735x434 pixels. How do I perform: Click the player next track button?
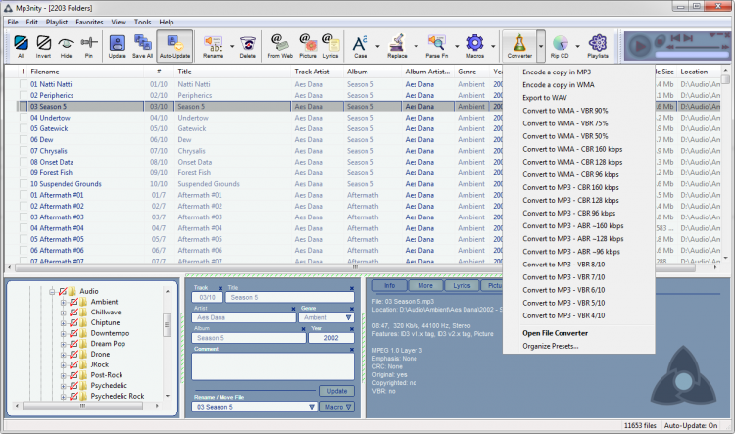click(x=688, y=38)
